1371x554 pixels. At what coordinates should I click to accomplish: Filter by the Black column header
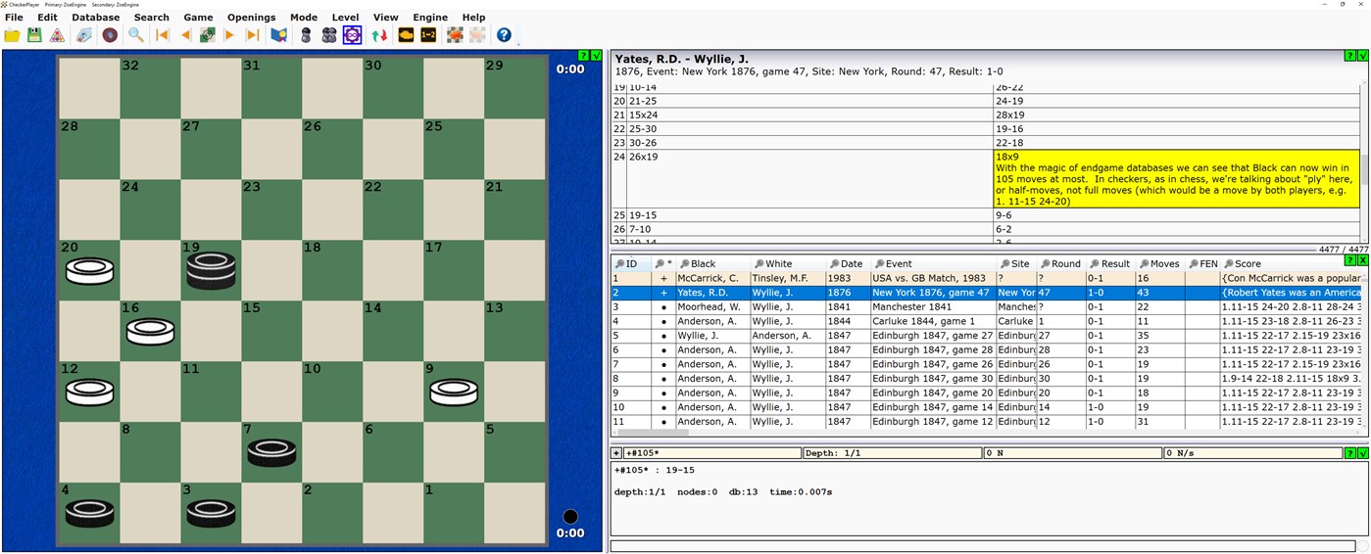click(713, 264)
